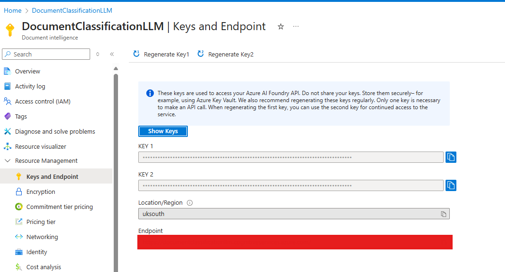Click the sidebar scrollbar thumb
Image resolution: width=505 pixels, height=272 pixels.
[x=116, y=173]
